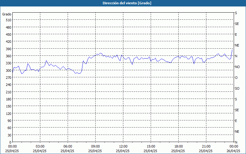This screenshot has height=154, width=246.
Task: Click the chart title Dirección del viento
Action: (123, 3)
